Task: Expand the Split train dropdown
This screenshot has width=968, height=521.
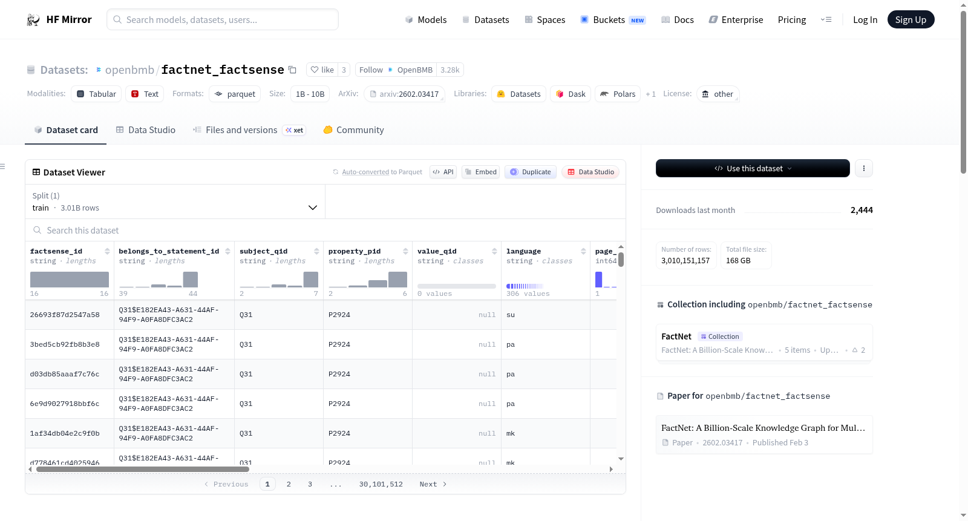Action: tap(175, 202)
